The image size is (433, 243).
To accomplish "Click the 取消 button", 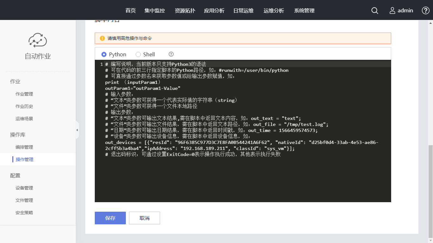I will (x=145, y=218).
